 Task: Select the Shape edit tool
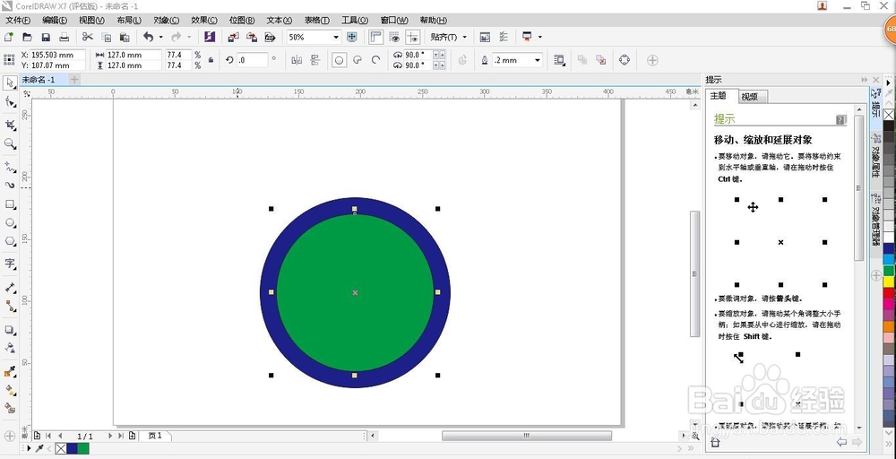click(x=10, y=102)
